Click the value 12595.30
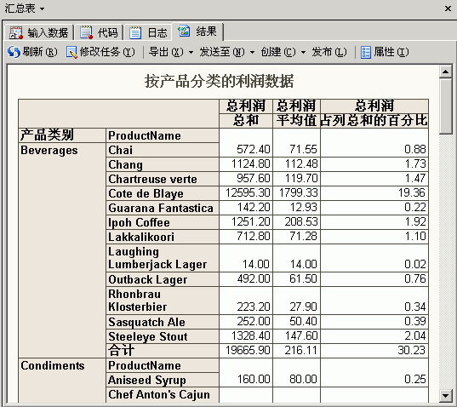Viewport: 457px width, 407px height. pyautogui.click(x=248, y=193)
